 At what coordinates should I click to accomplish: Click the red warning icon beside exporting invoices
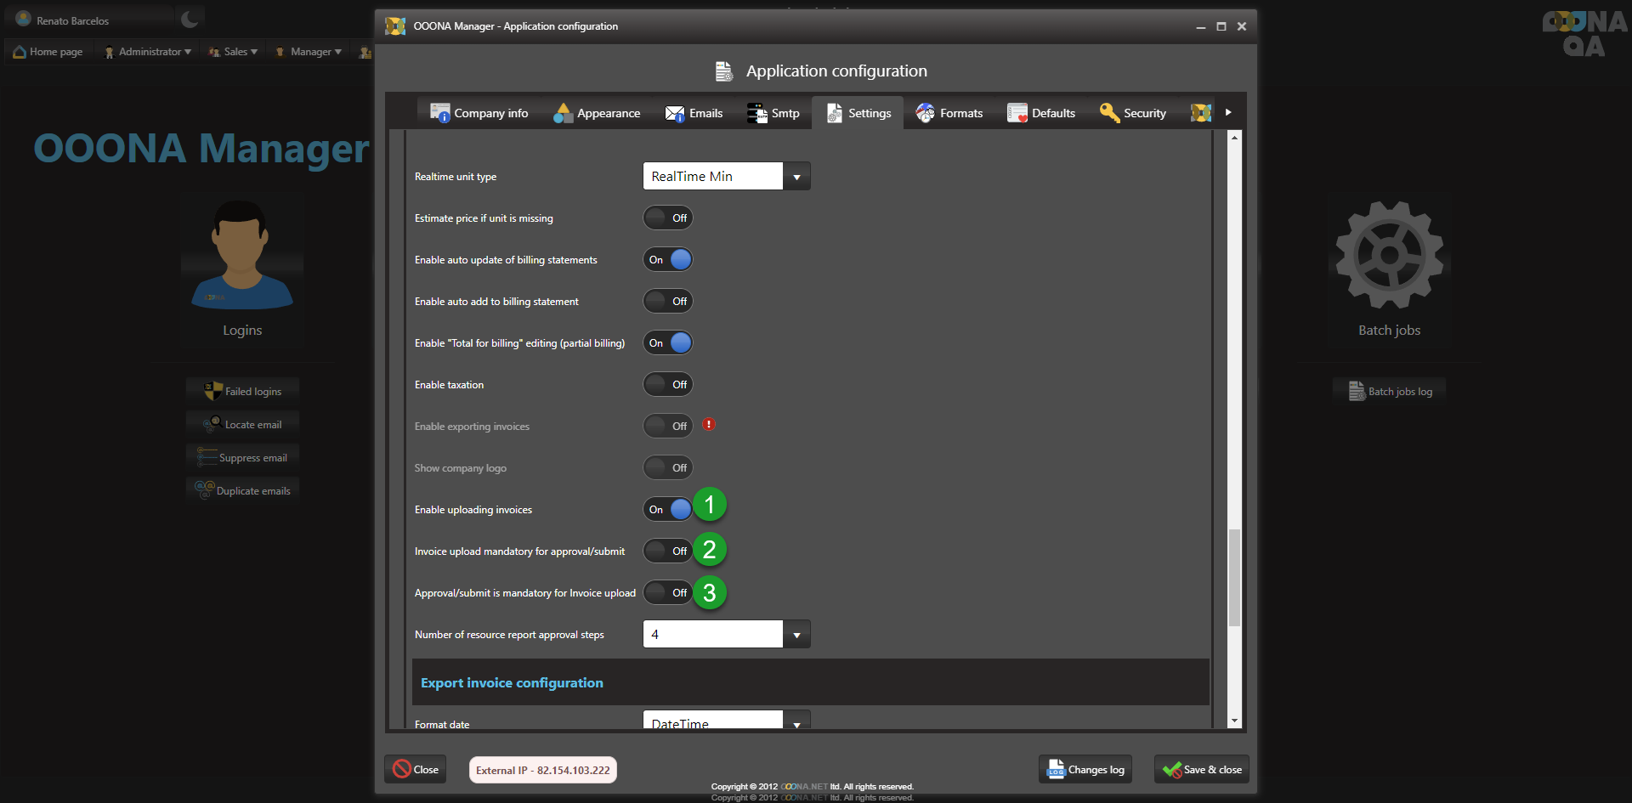[x=709, y=425]
